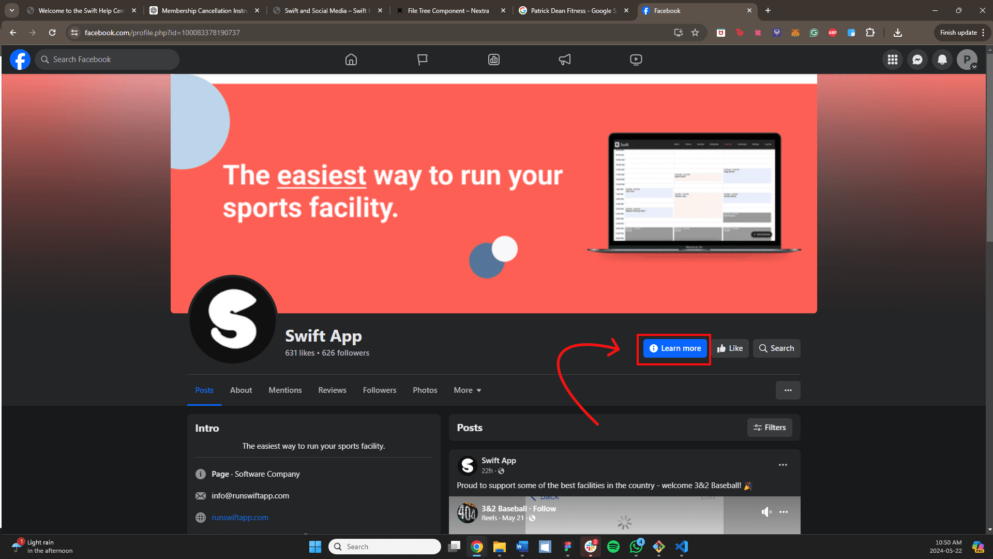Select the Facebook Marketplace icon
Image resolution: width=993 pixels, height=559 pixels.
494,60
